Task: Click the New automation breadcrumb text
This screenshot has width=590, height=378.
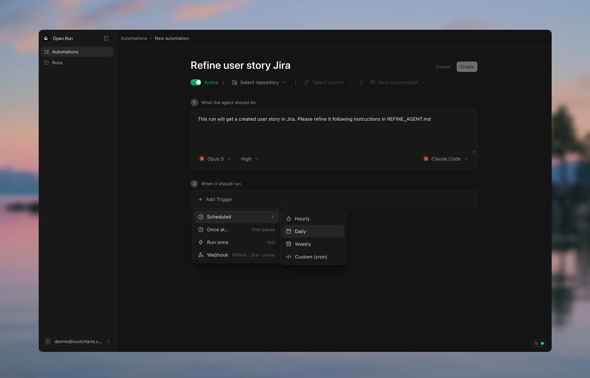Action: pos(172,38)
